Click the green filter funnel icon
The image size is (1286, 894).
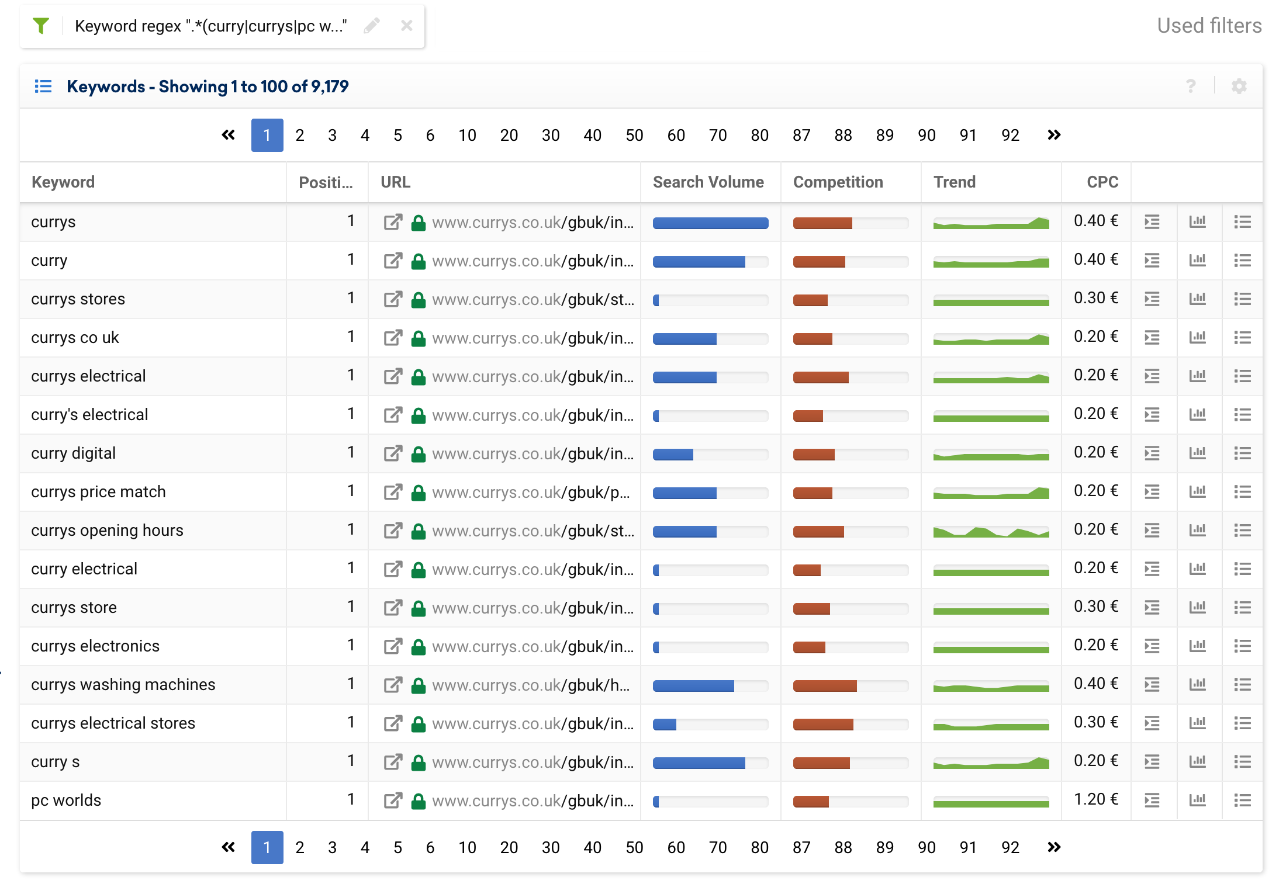[41, 26]
